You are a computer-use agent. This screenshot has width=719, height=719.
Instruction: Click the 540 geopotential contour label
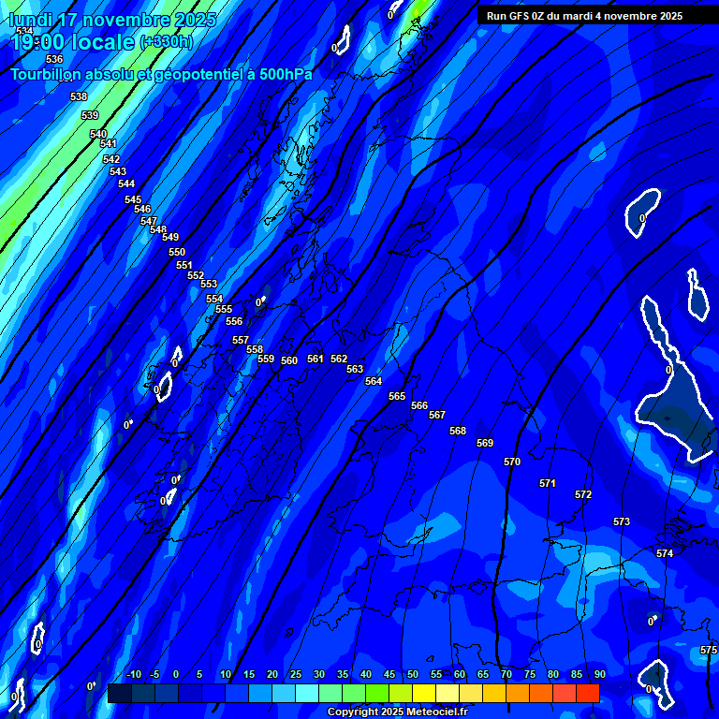tap(98, 135)
